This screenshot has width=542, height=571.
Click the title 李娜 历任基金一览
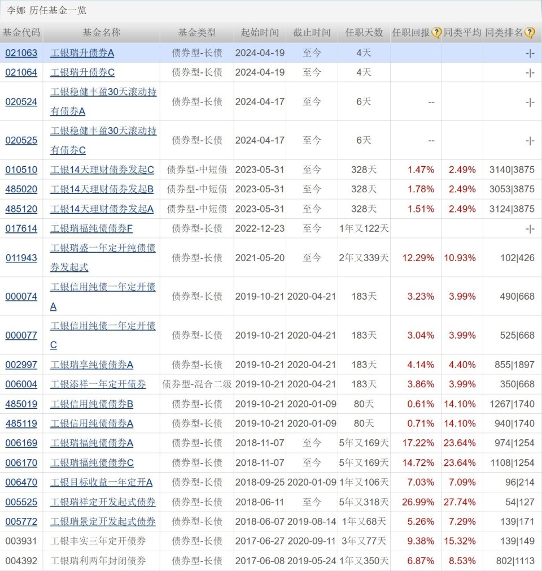(46, 10)
